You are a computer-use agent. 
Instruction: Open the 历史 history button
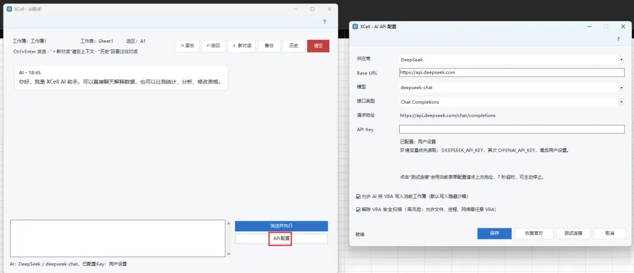click(x=294, y=46)
